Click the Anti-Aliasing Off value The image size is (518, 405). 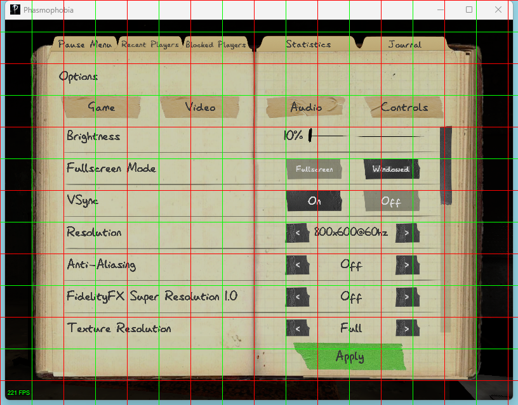pyautogui.click(x=351, y=264)
